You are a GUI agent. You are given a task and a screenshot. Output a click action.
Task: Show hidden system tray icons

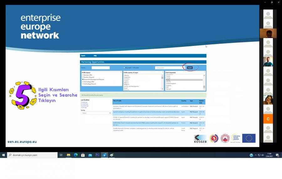click(x=256, y=155)
